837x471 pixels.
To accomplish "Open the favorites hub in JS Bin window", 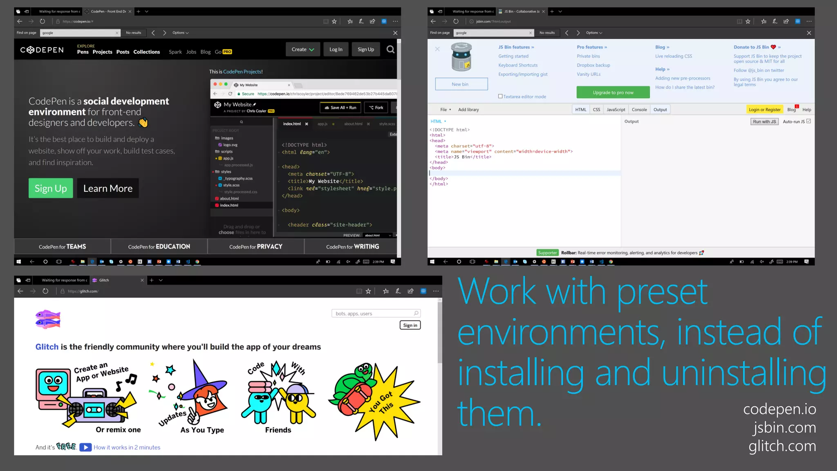I will click(x=763, y=21).
